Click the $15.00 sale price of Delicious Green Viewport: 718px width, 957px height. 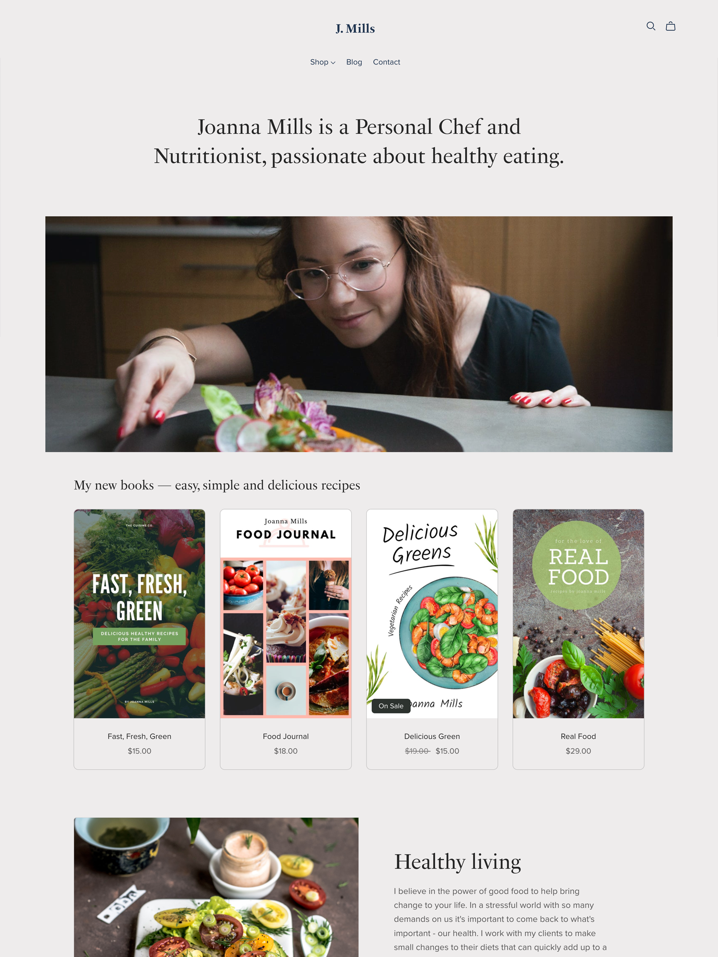pos(447,751)
